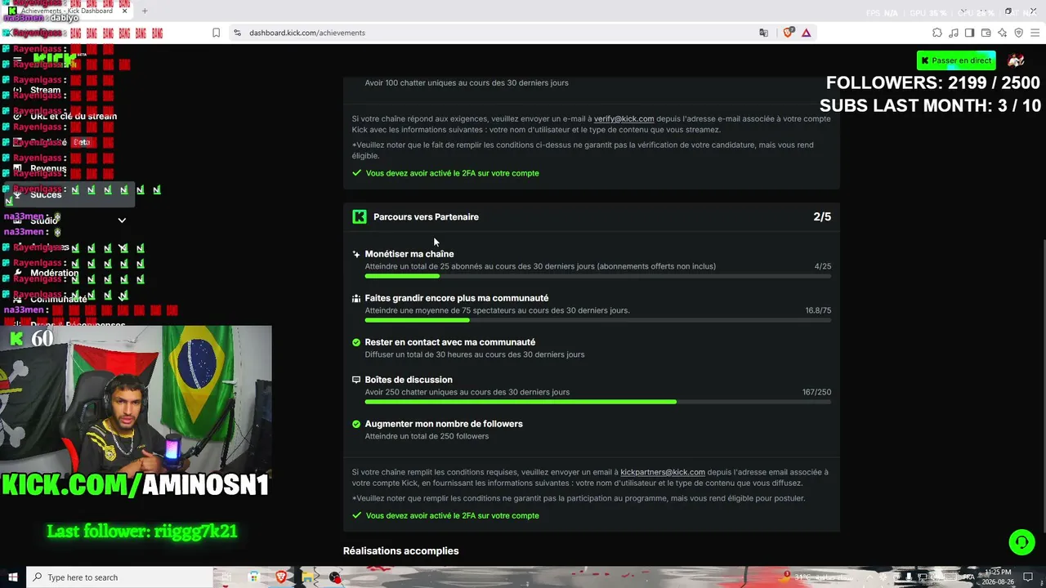Open the Brave Playlist music note icon
Screen dimensions: 1046x588
point(954,33)
